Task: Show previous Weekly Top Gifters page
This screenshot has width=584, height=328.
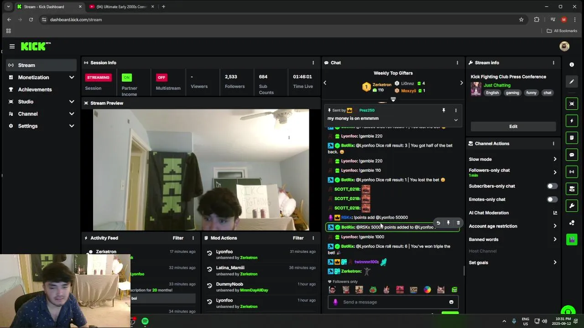Action: tap(325, 83)
